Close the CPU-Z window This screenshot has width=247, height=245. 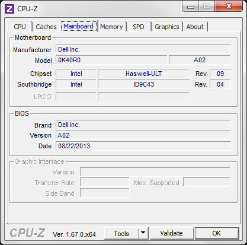(229, 7)
